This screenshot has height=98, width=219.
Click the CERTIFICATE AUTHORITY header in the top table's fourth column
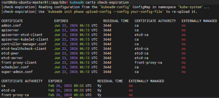click(155, 21)
